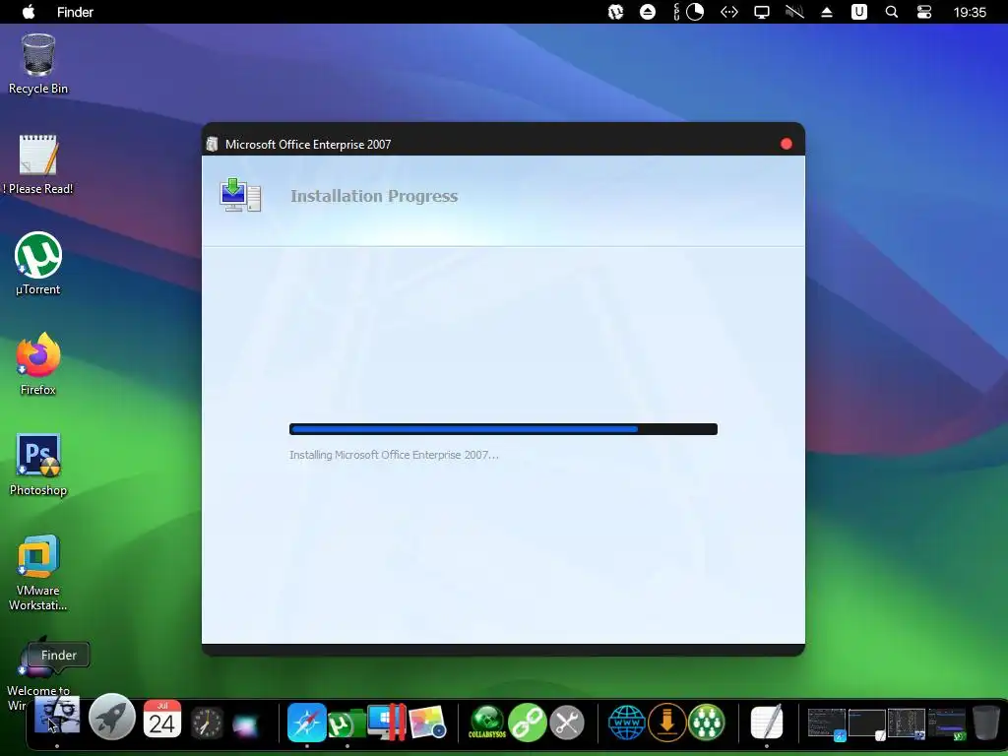Open the Finder menu in menu bar
The width and height of the screenshot is (1008, 756).
[75, 12]
